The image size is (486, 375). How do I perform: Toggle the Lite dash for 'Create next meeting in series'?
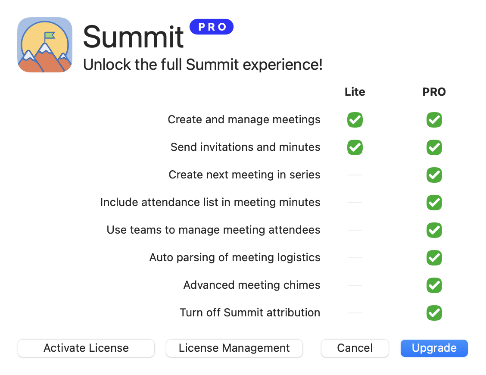(x=355, y=175)
